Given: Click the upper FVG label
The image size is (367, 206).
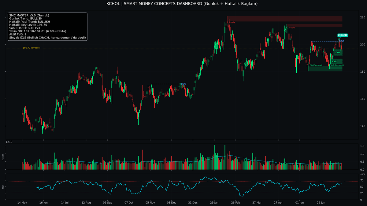Looking at the screenshot, I should 337,52.
